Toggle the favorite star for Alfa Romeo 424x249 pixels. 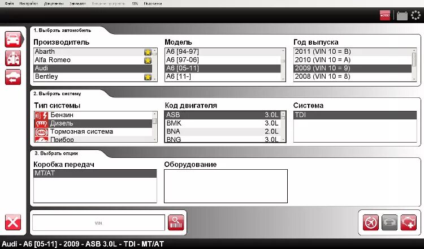148,61
